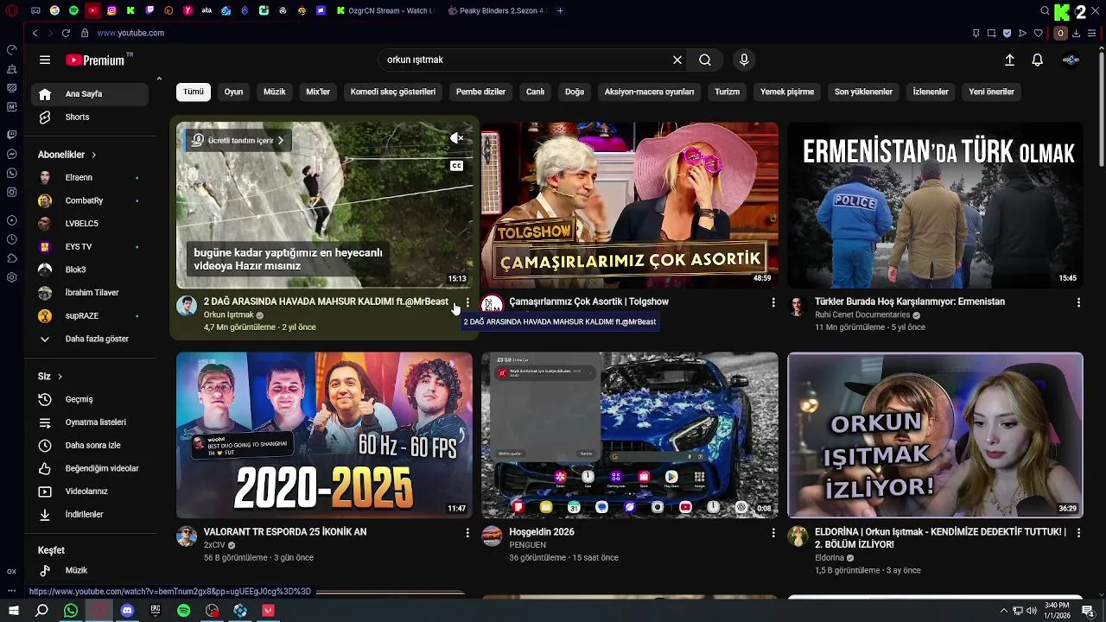This screenshot has width=1106, height=622.
Task: Expand the Siz section chevron
Action: coord(60,377)
